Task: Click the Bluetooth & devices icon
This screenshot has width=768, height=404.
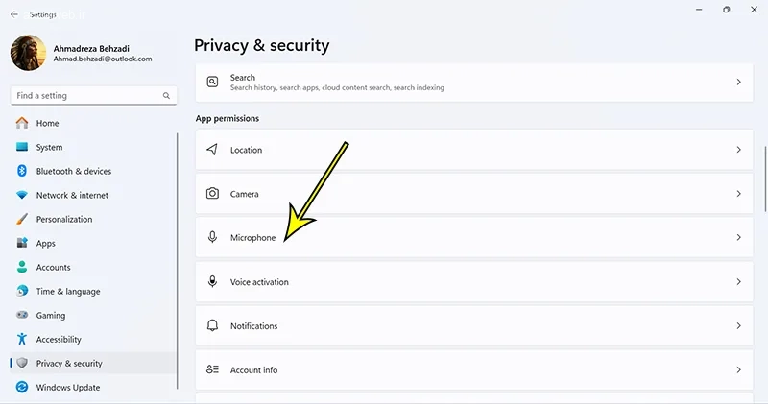Action: click(22, 171)
